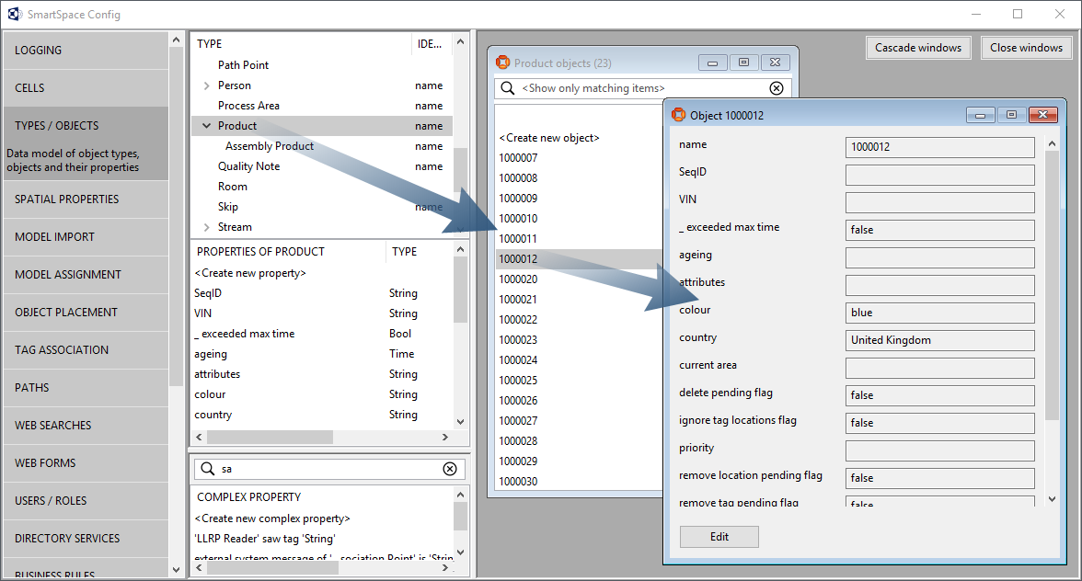Click the magnifier icon in Product objects search

tap(508, 88)
